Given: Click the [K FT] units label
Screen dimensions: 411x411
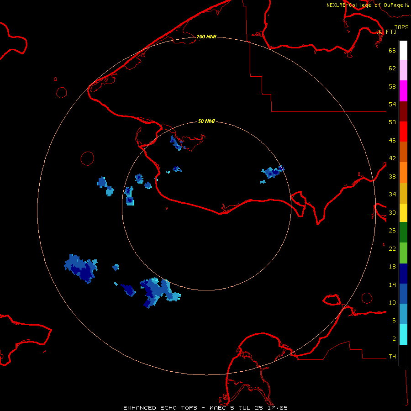Looking at the screenshot, I should 386,32.
